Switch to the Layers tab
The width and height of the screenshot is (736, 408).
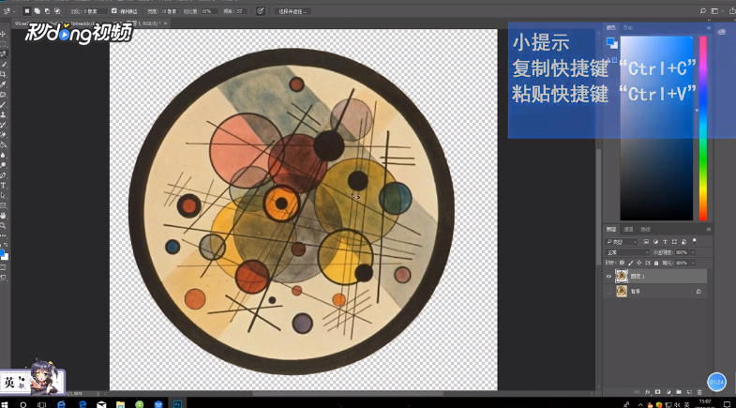(610, 229)
